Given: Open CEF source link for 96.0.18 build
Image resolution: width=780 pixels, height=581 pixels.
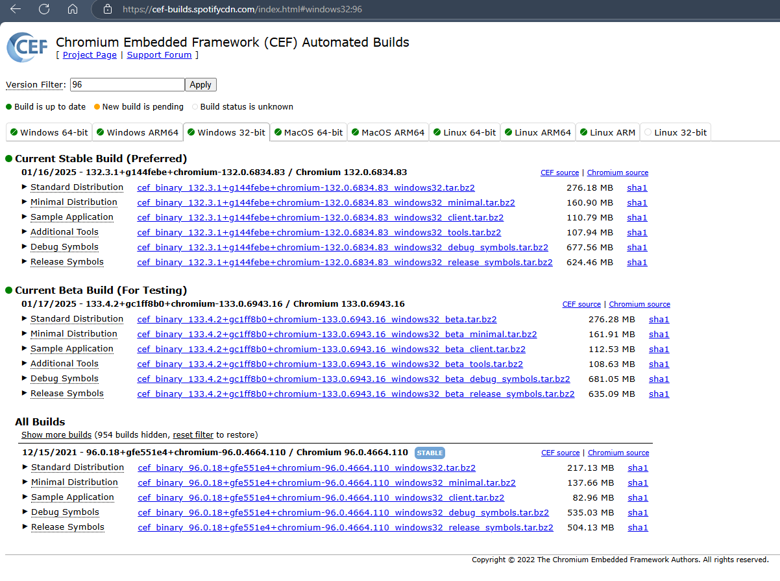Looking at the screenshot, I should point(560,453).
